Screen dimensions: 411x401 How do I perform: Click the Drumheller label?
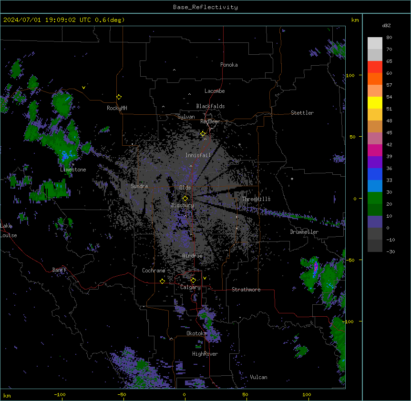pos(304,232)
